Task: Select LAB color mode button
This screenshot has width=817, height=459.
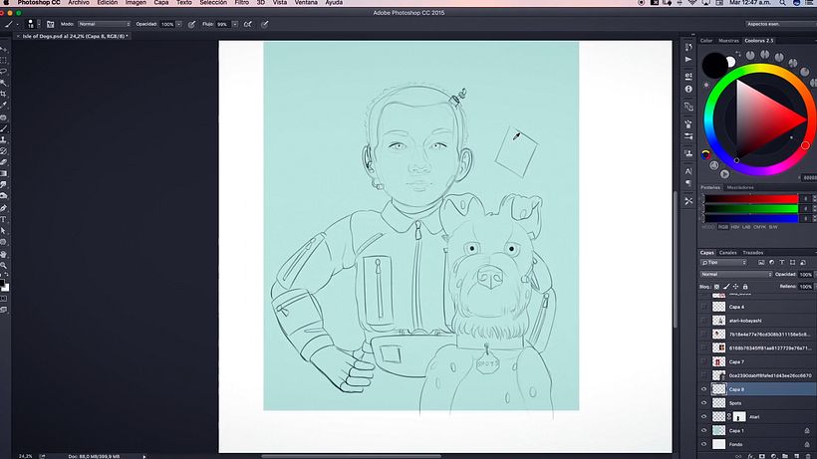Action: click(746, 227)
